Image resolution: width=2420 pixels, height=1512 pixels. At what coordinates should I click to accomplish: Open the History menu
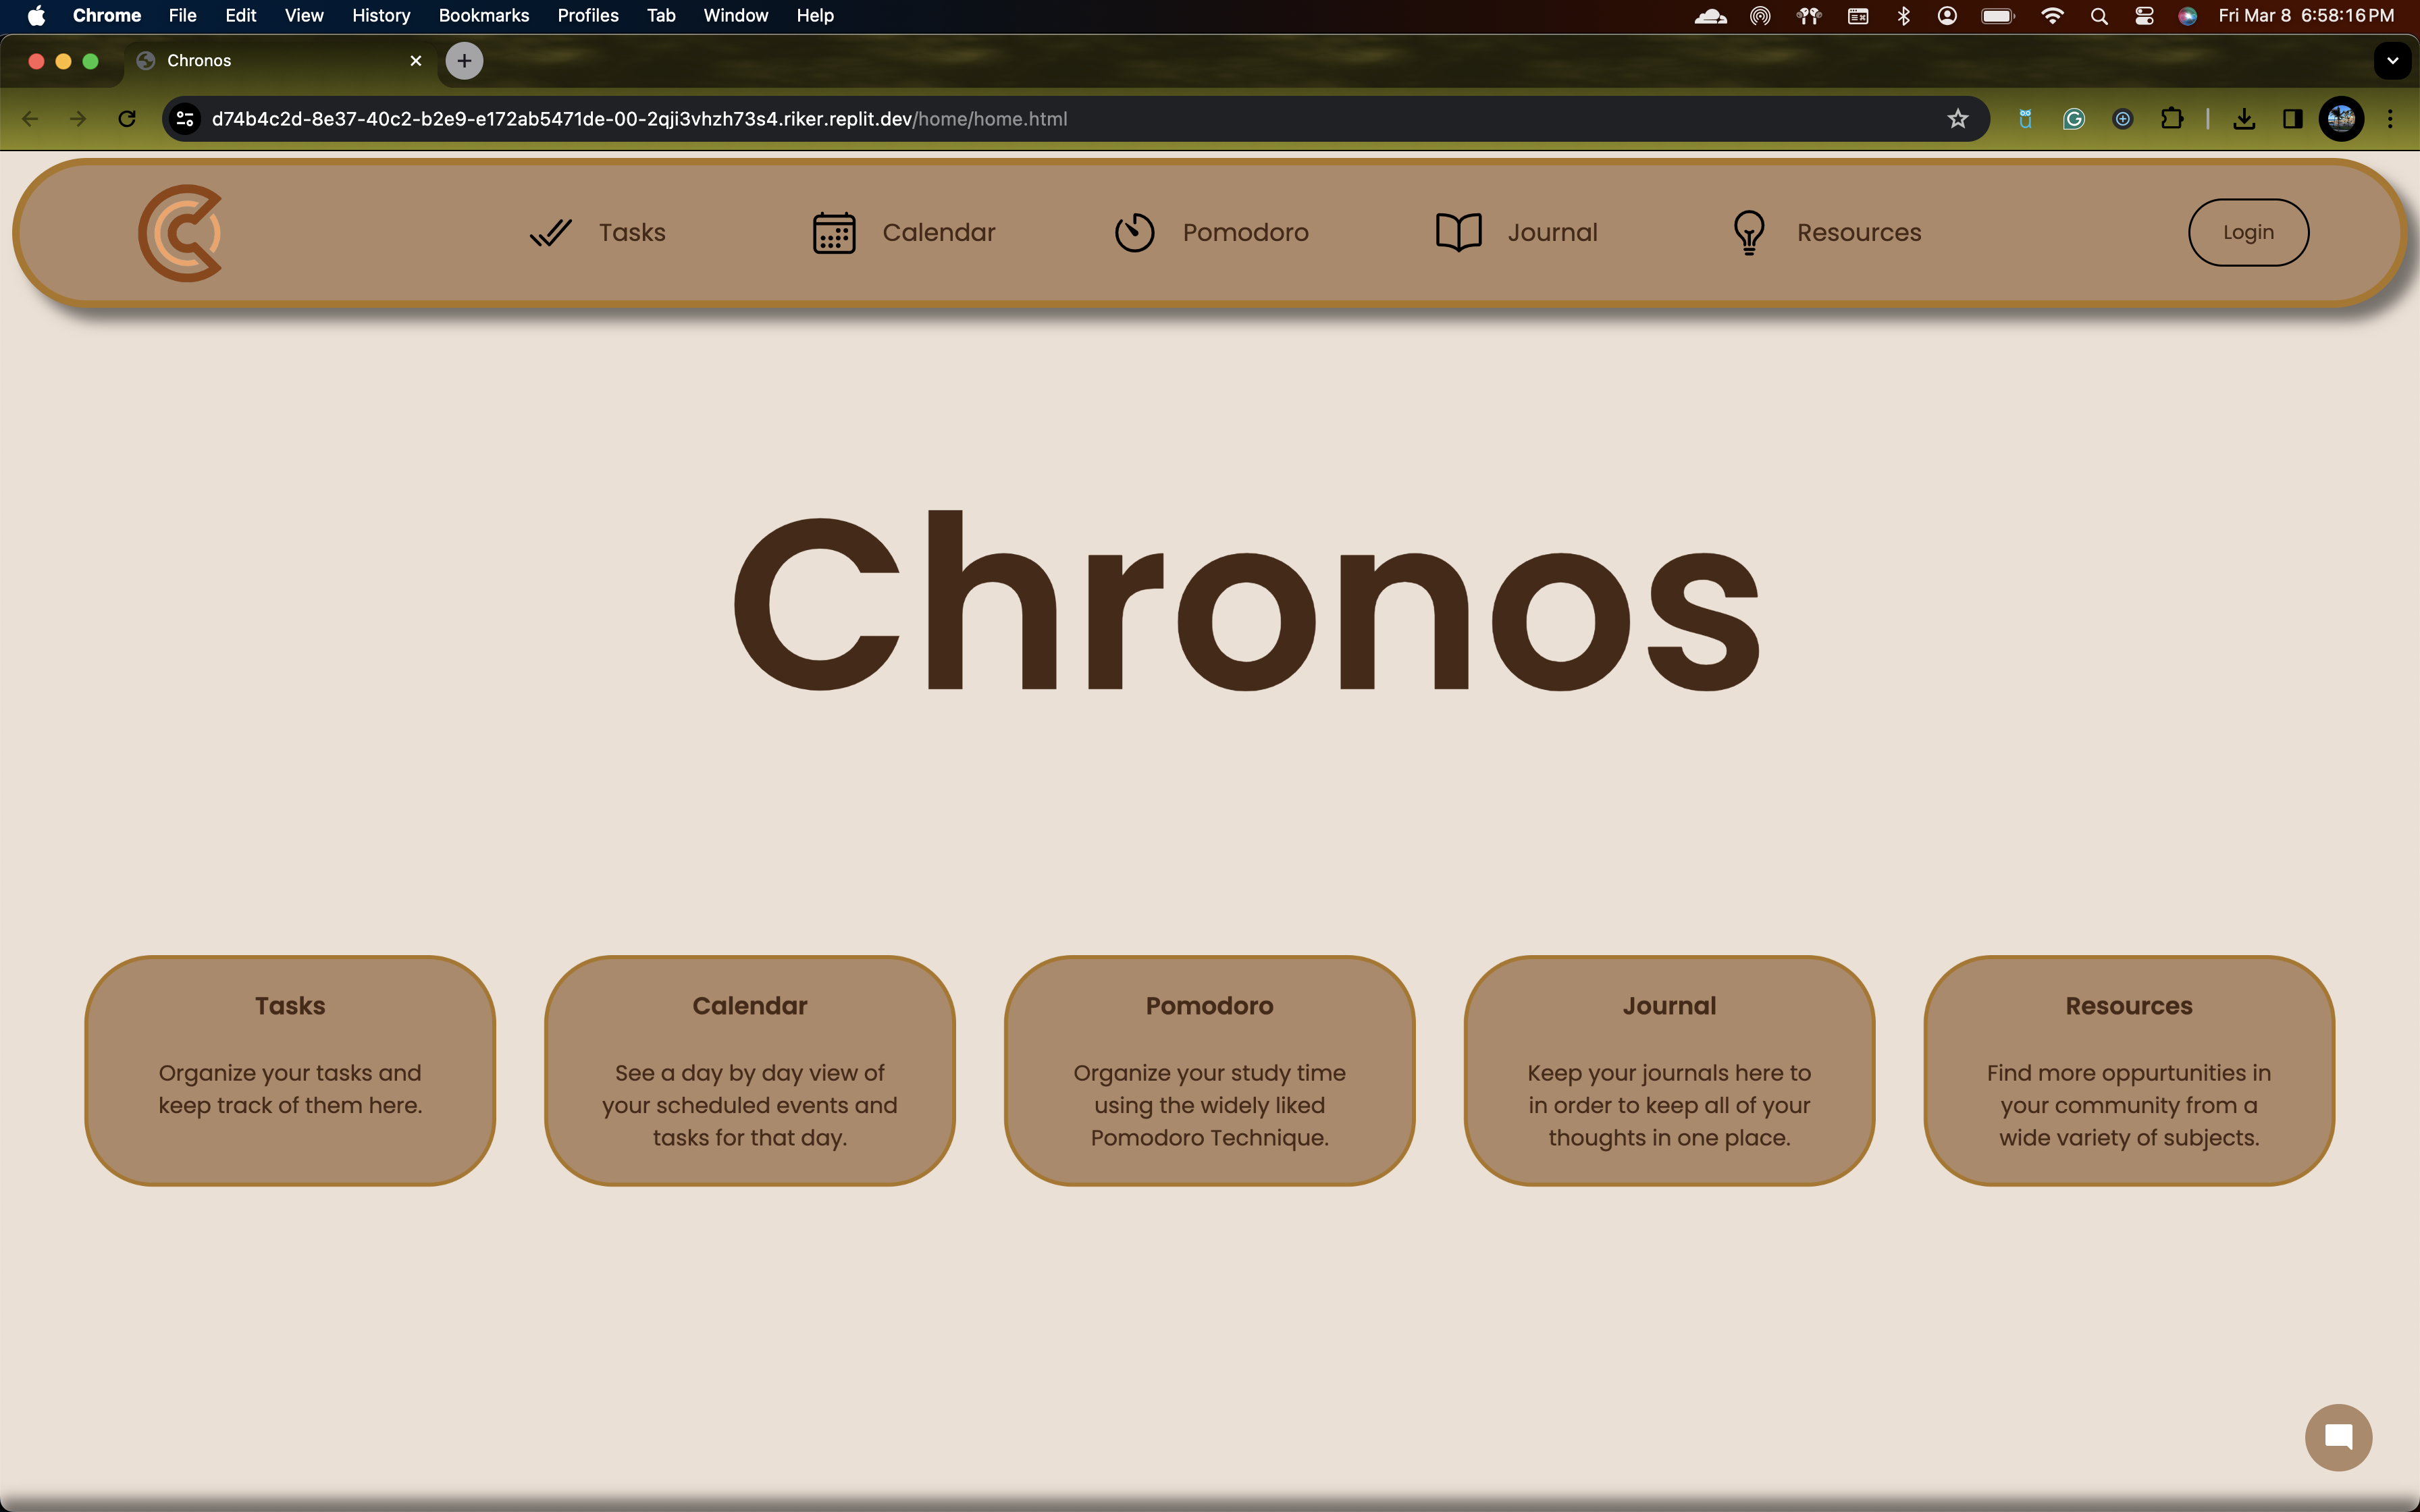tap(380, 16)
